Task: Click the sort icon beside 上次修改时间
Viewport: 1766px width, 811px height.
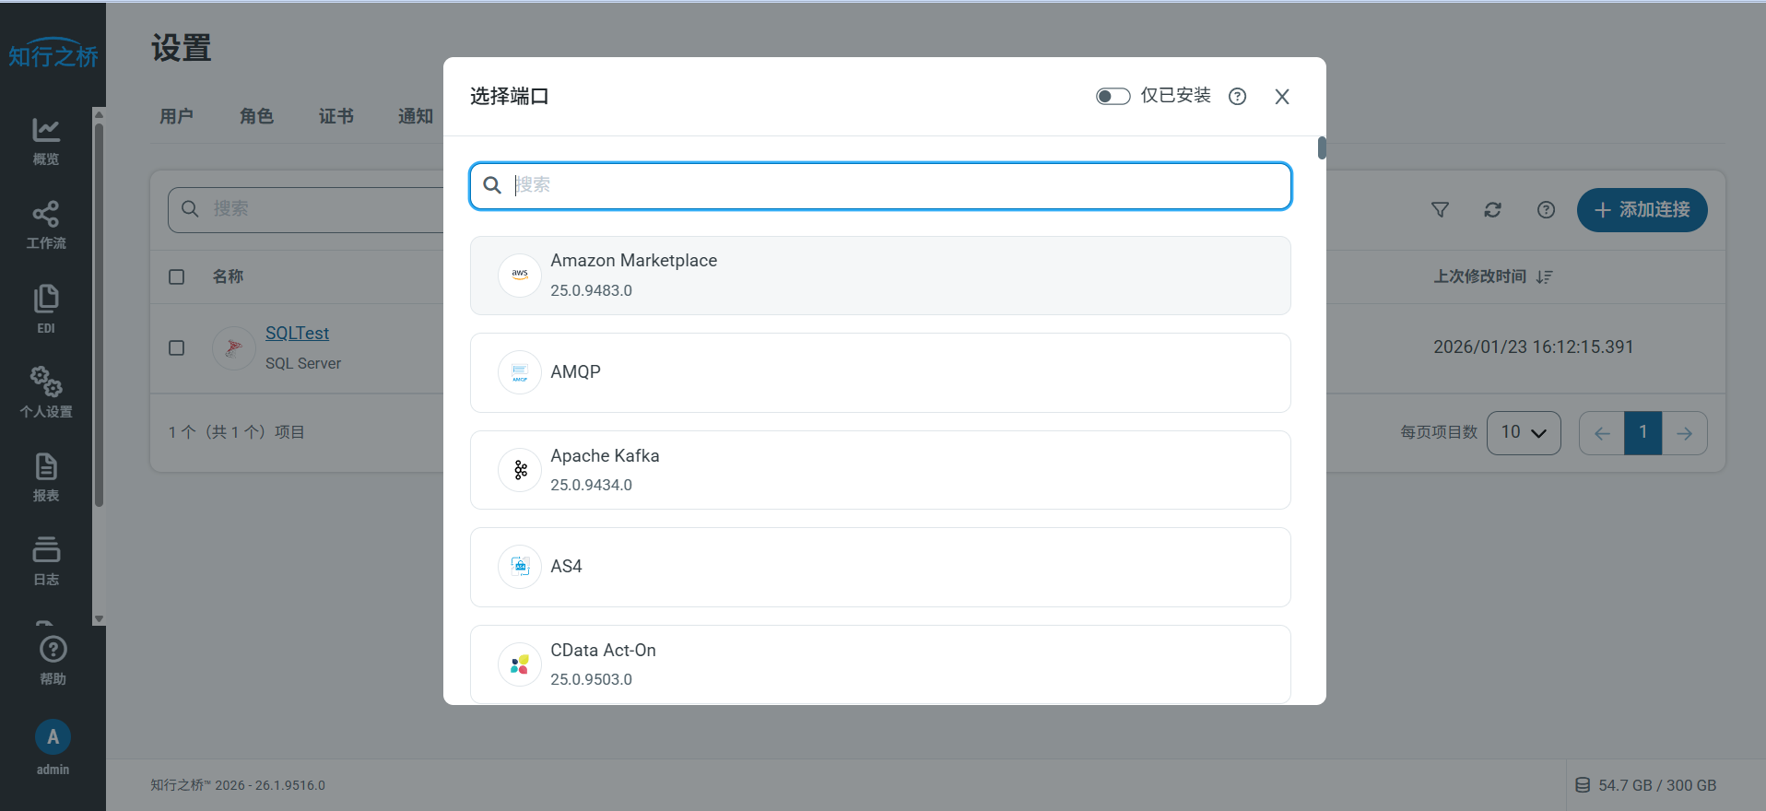Action: pos(1545,276)
